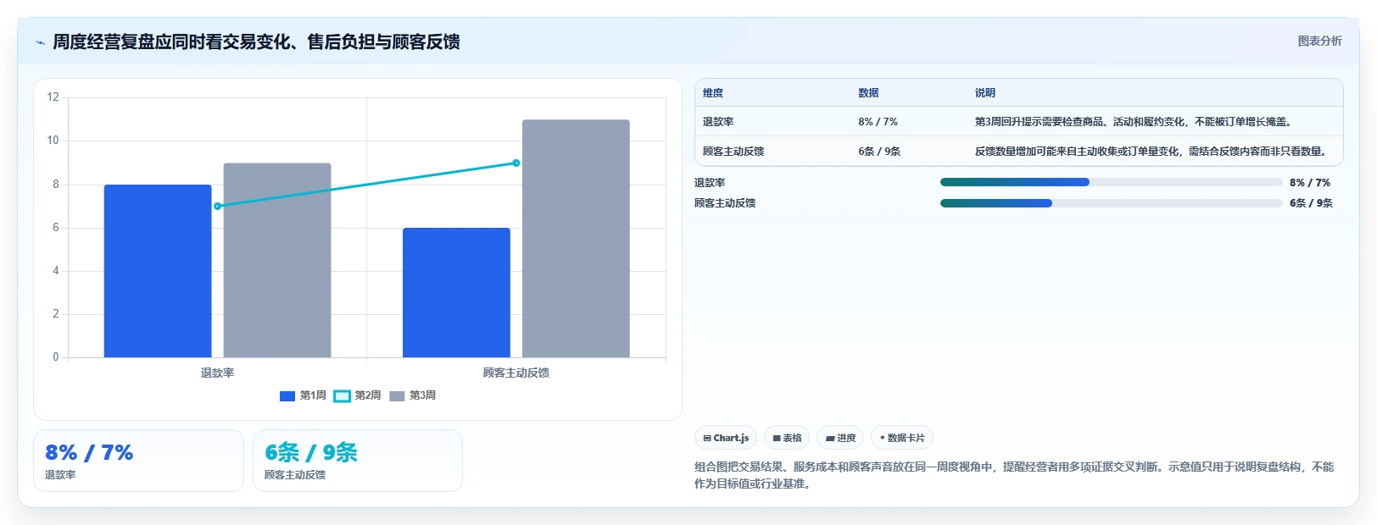Click the title 周度经营复盘应同时看交易变化

[x=256, y=41]
